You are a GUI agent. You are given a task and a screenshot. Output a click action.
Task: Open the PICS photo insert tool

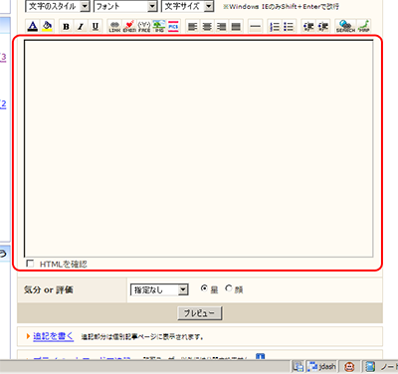pyautogui.click(x=173, y=26)
